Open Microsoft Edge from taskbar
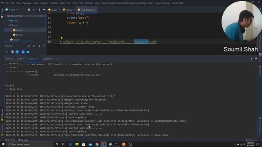This screenshot has height=147, width=262. pyautogui.click(x=70, y=144)
